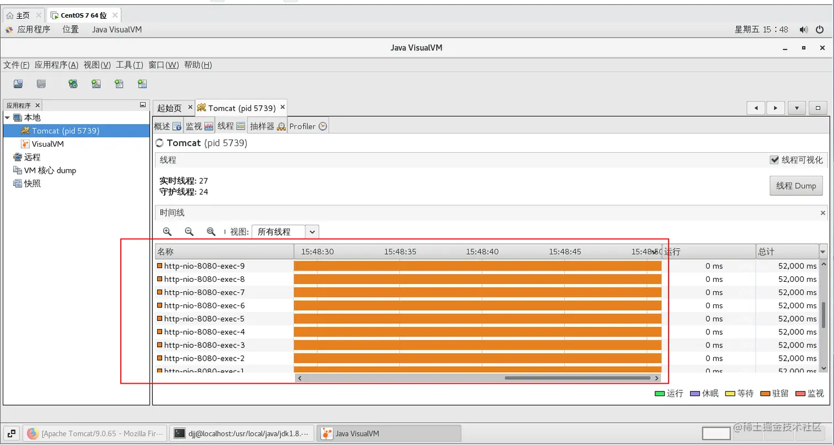Select the VM 核心 dump tree node
Viewport: 834px width, 445px height.
pos(50,170)
